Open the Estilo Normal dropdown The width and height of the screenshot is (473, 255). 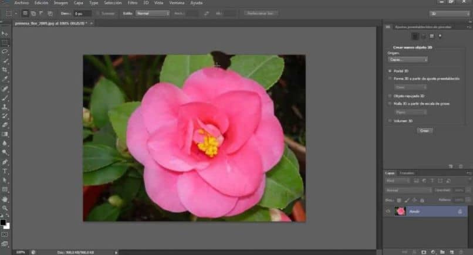153,13
